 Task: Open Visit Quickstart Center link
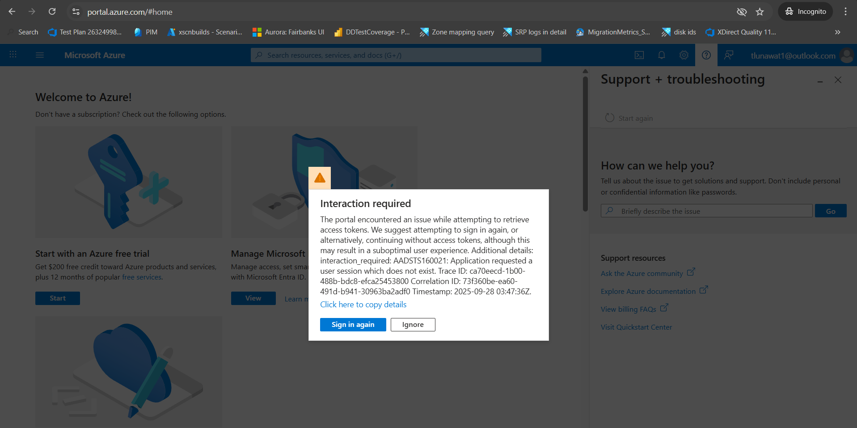tap(636, 327)
